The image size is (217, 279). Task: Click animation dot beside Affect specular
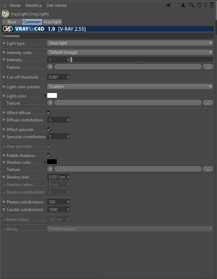point(4,129)
